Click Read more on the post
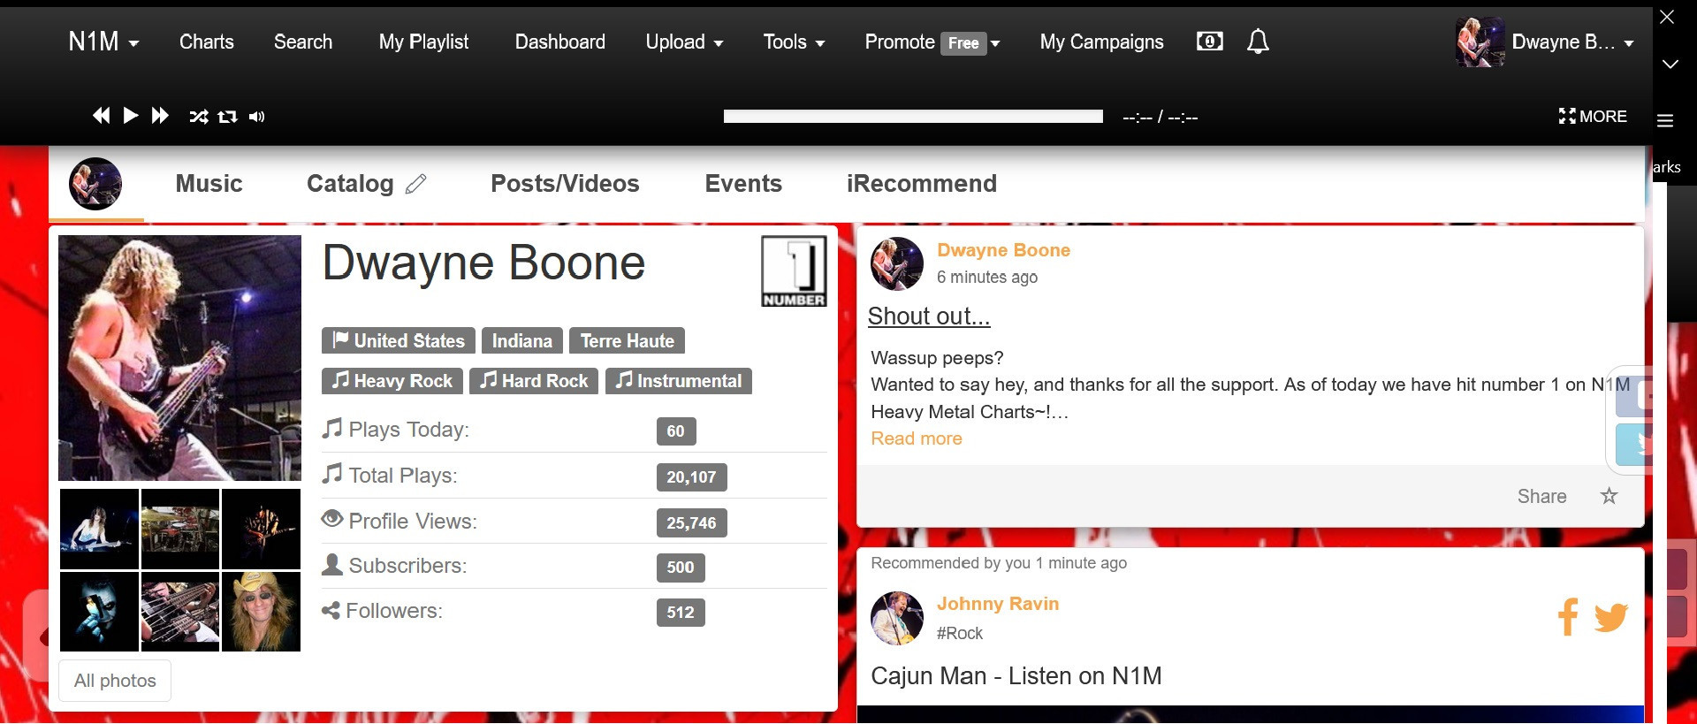1697x724 pixels. tap(916, 438)
